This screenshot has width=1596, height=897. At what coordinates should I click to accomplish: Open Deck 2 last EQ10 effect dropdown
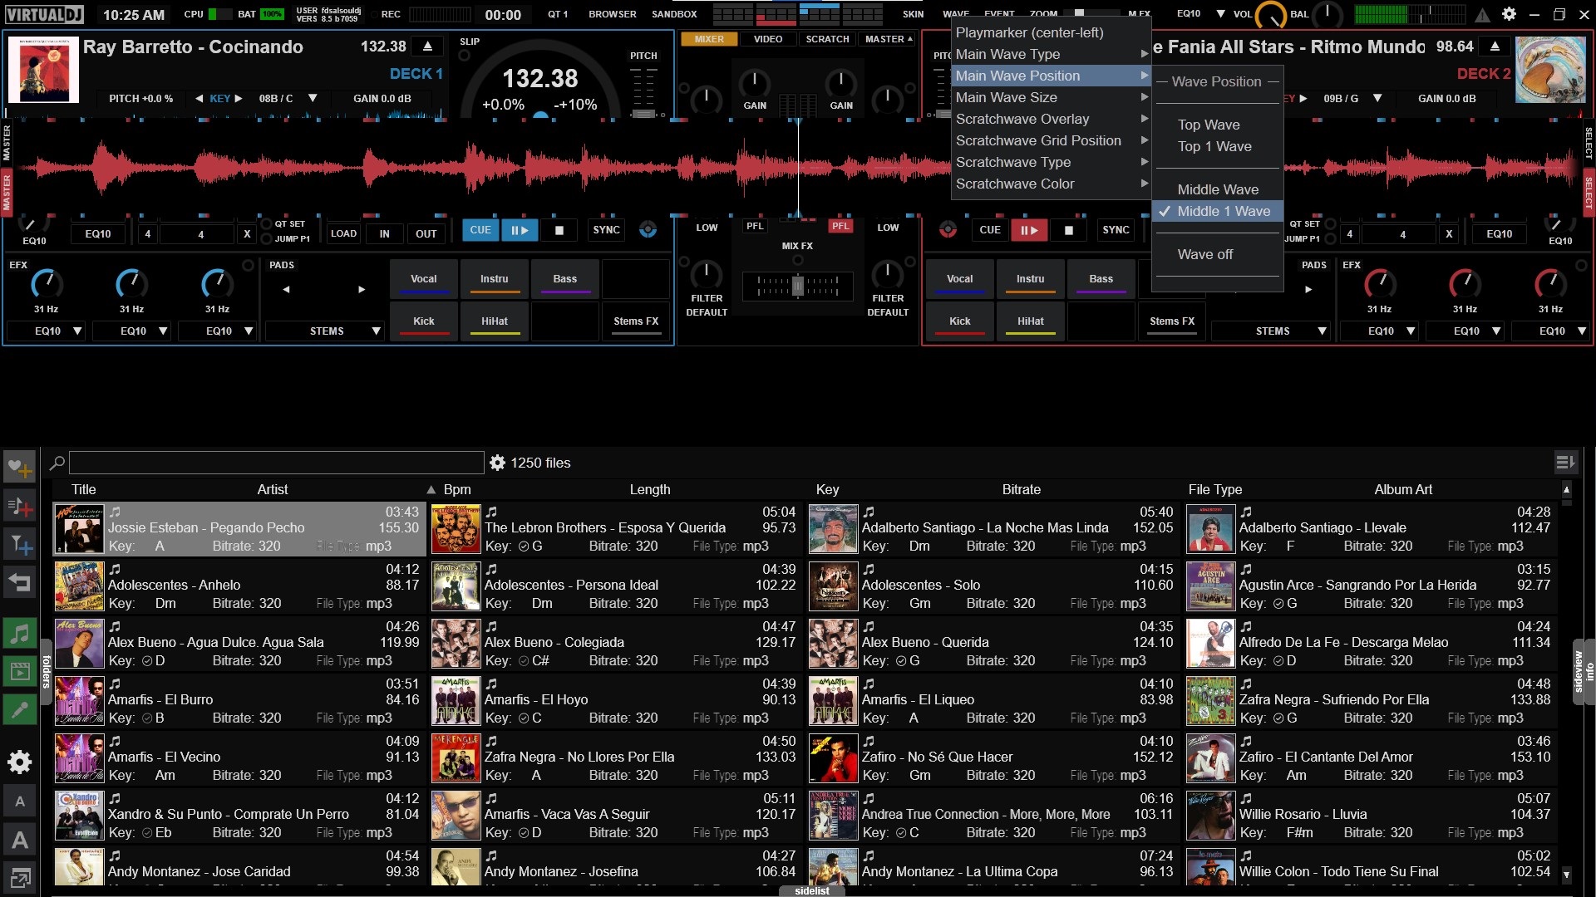click(1551, 331)
